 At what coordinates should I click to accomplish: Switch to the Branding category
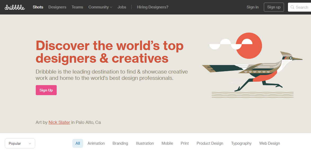[120, 143]
